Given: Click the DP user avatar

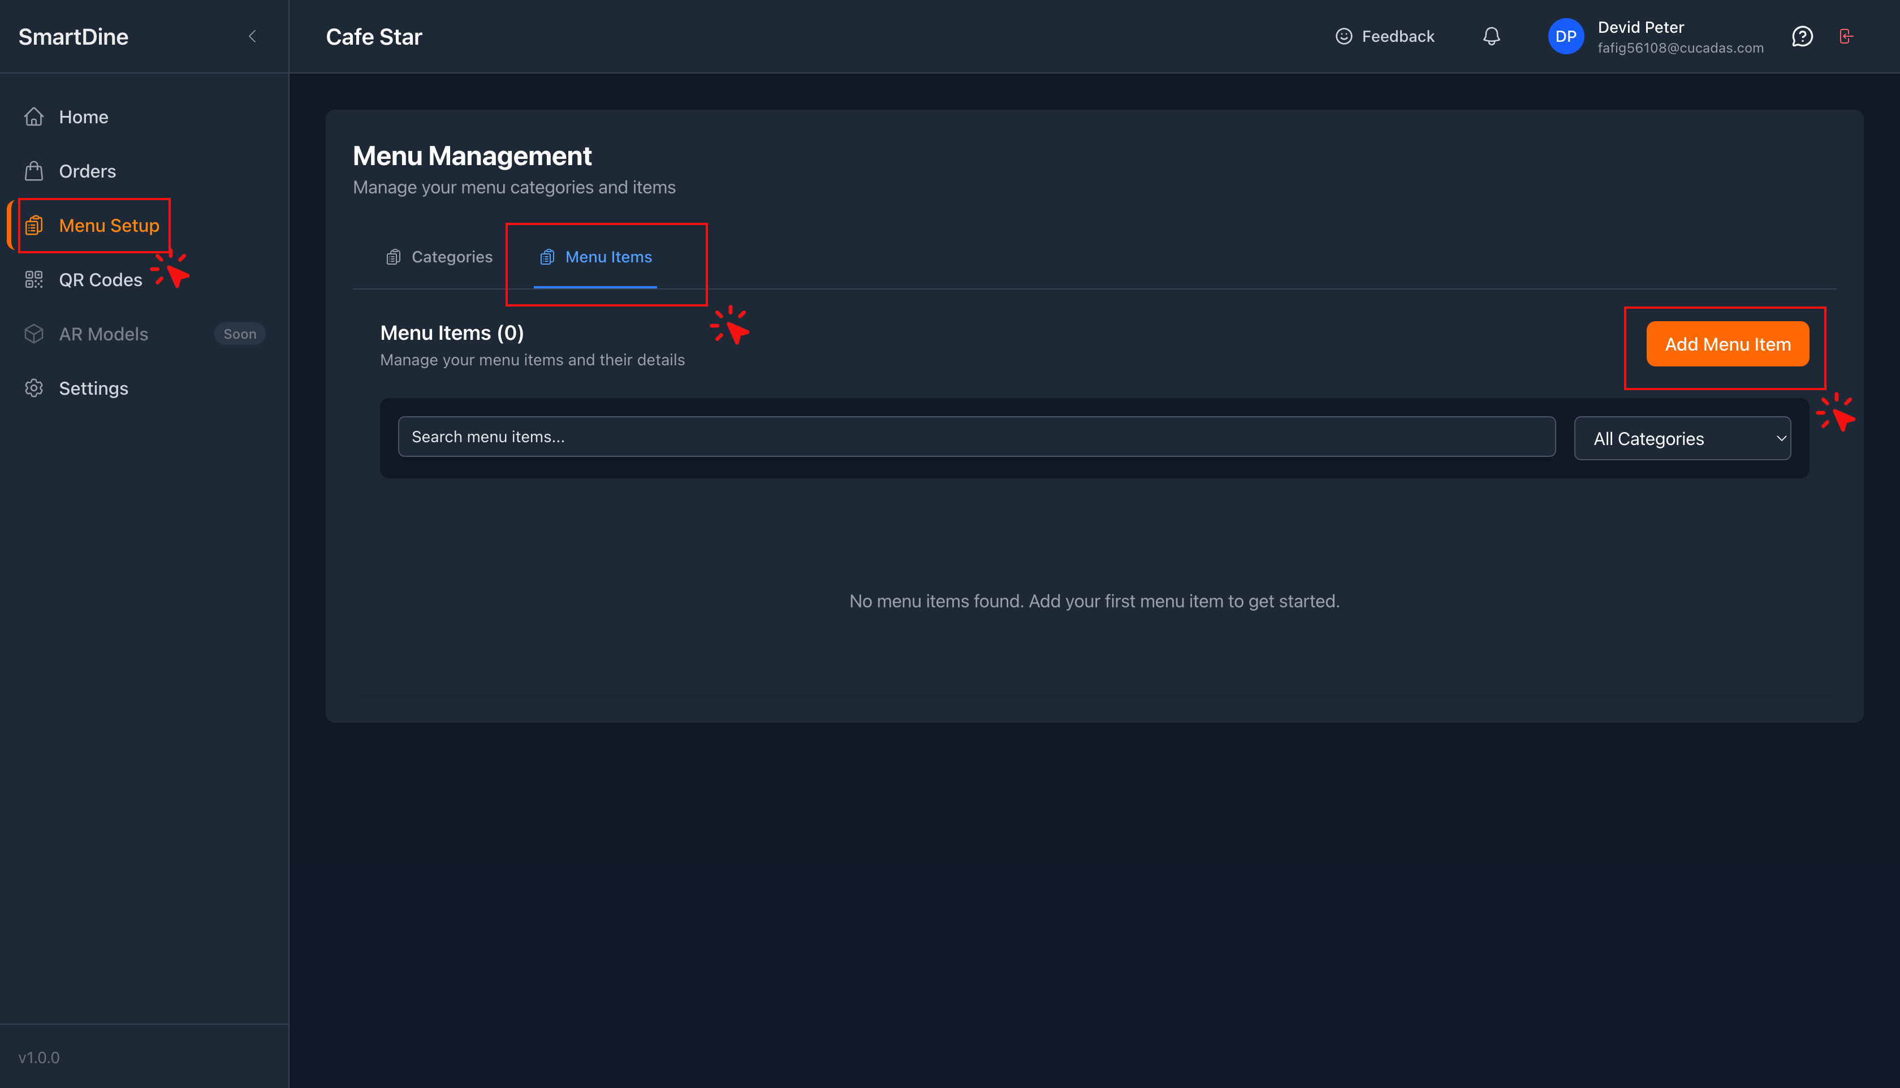Looking at the screenshot, I should (x=1565, y=37).
